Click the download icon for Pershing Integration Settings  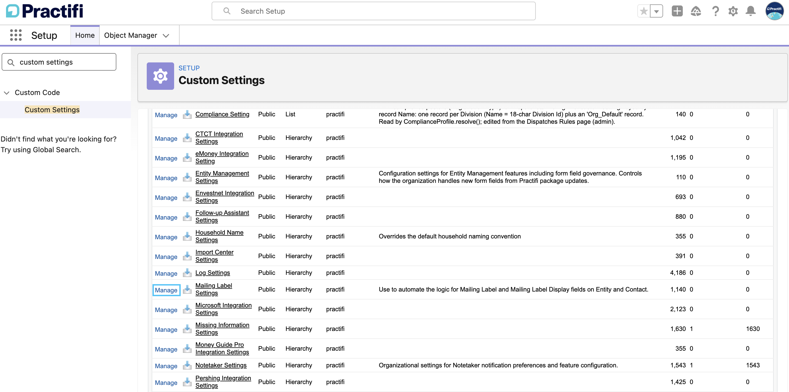(x=187, y=382)
